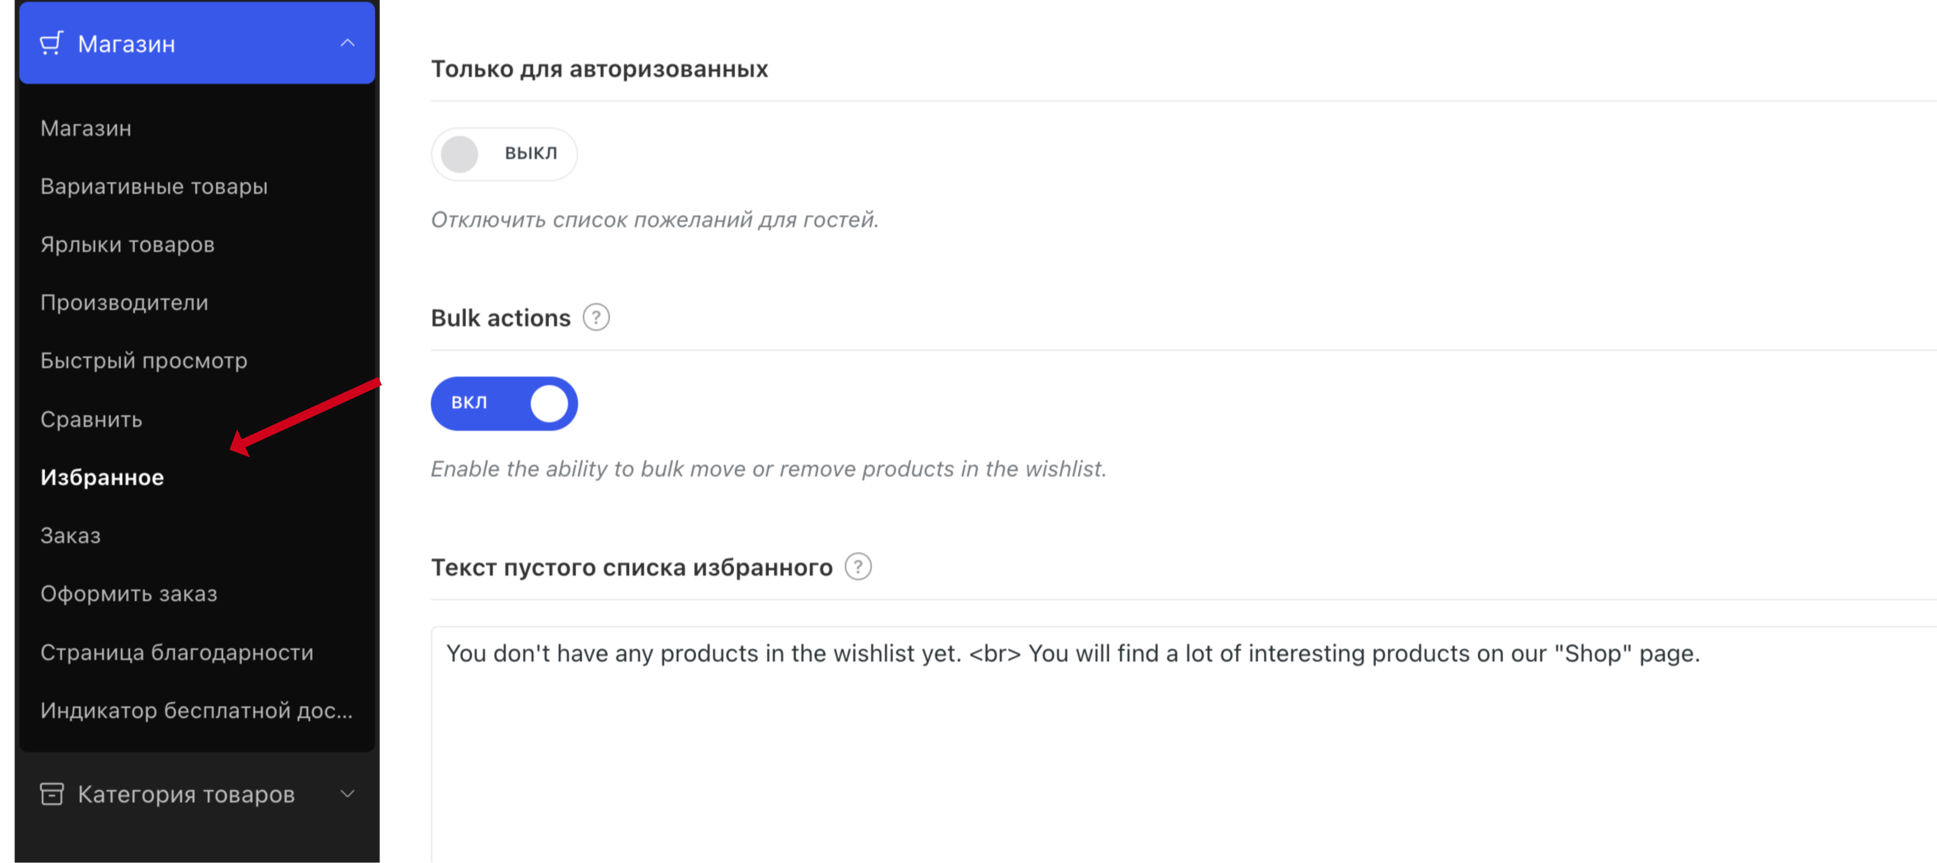This screenshot has width=1937, height=863.
Task: Click the empty wishlist text area
Action: [1183, 744]
